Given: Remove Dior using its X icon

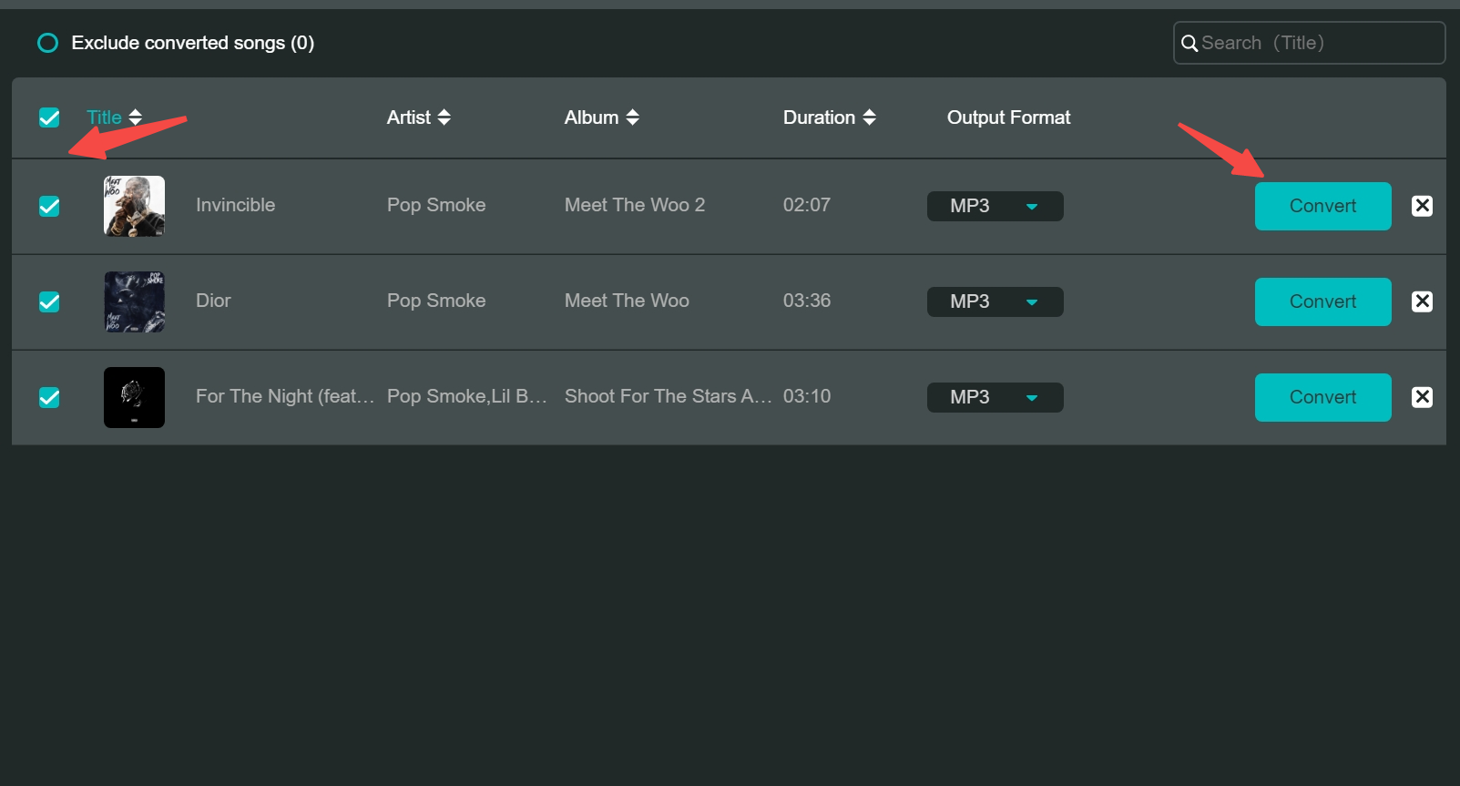Looking at the screenshot, I should pyautogui.click(x=1422, y=301).
